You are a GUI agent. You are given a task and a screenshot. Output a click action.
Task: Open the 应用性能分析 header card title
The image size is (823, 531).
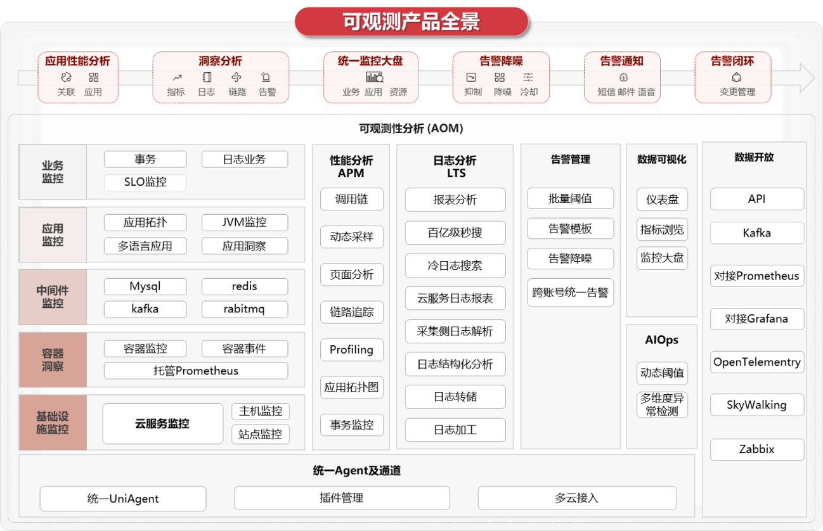click(x=77, y=61)
